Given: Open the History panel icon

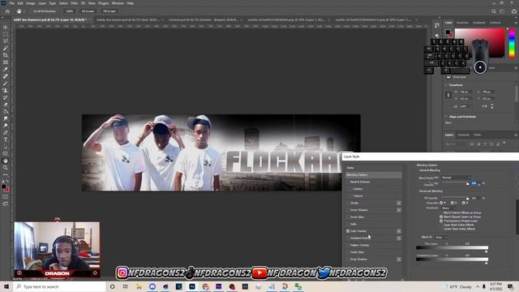Looking at the screenshot, I should point(437,25).
